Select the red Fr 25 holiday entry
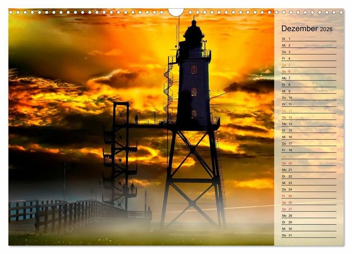This screenshot has height=254, width=352. [x=308, y=196]
